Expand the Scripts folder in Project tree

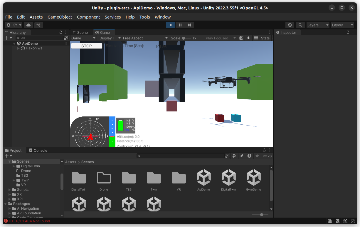coord(10,190)
